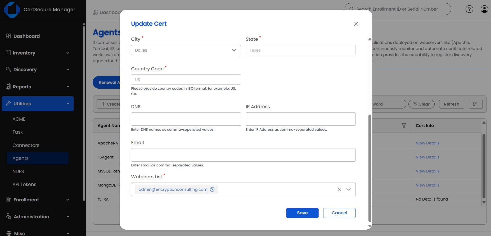Open View Details for IISAgent row

click(x=427, y=157)
